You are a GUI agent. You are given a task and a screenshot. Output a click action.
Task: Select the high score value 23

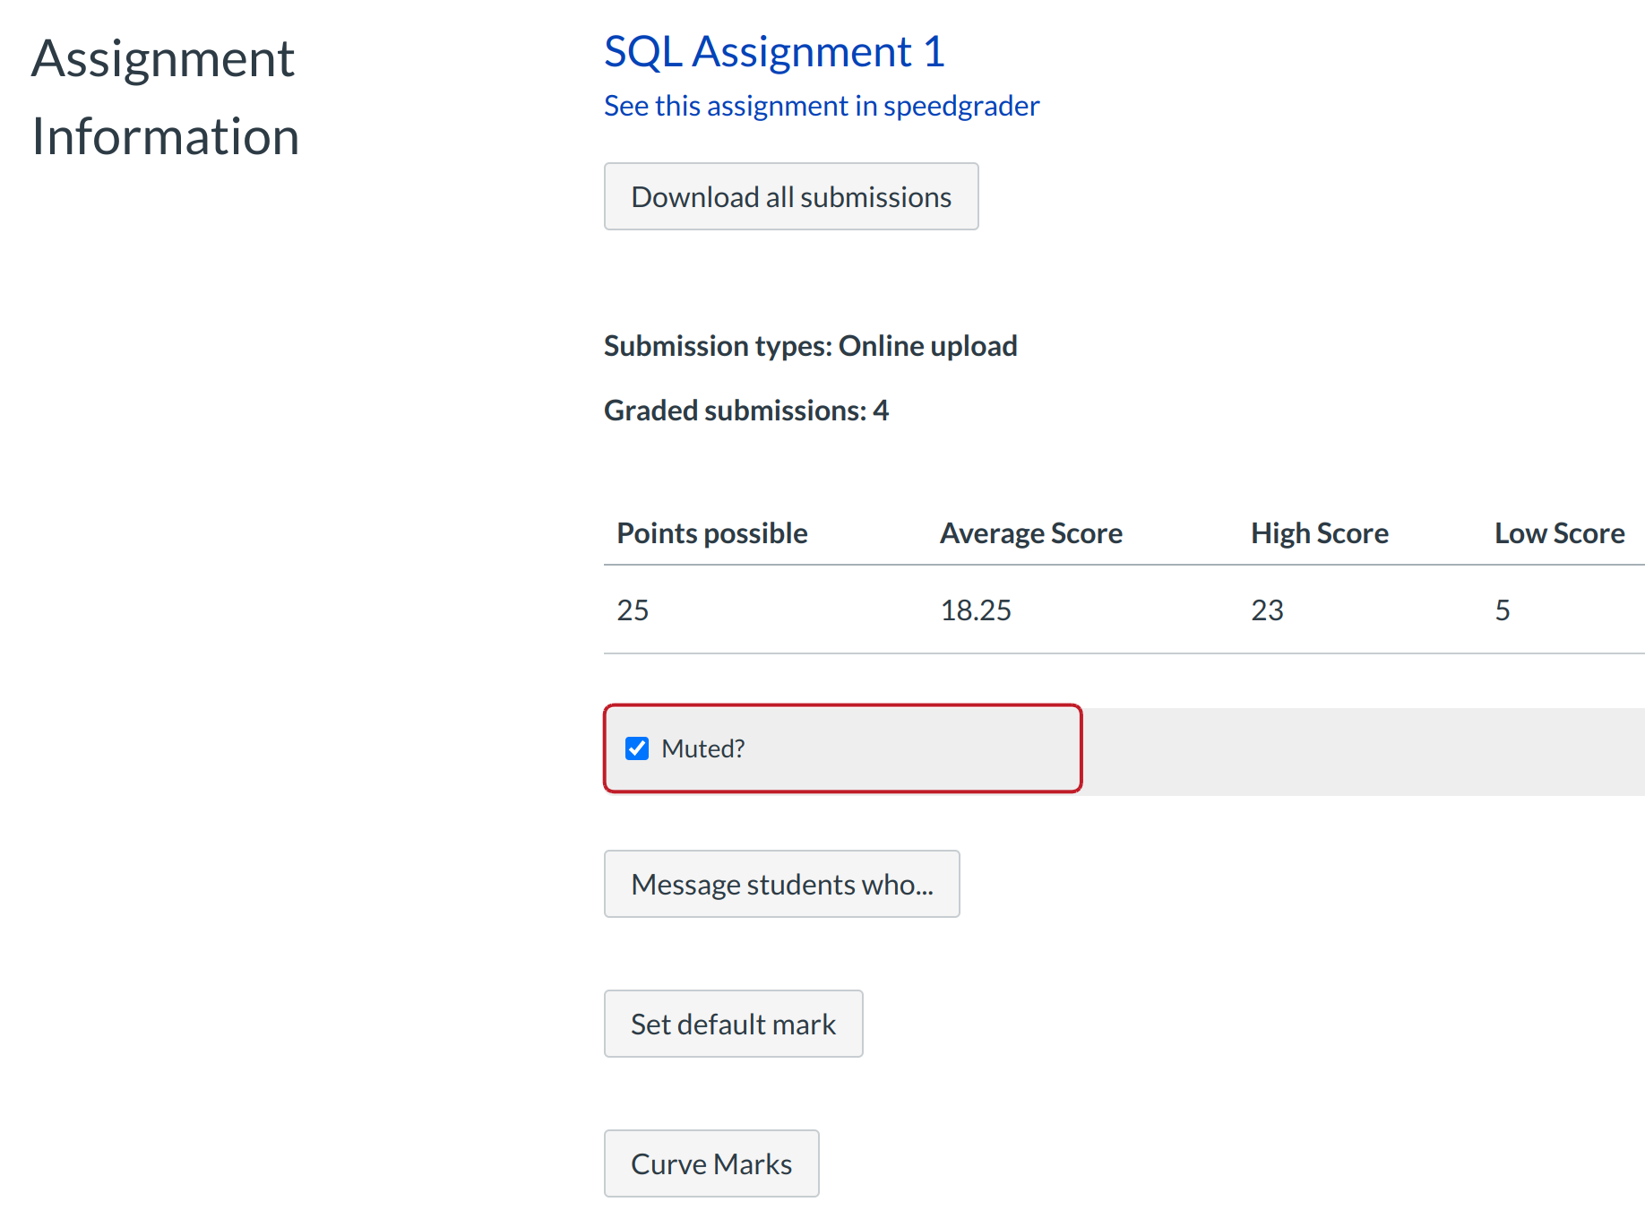1267,610
